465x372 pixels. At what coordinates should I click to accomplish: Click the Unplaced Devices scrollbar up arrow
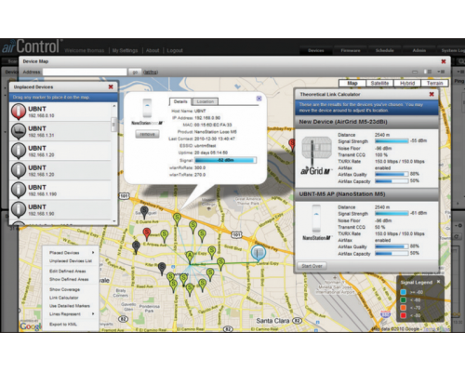pos(114,106)
